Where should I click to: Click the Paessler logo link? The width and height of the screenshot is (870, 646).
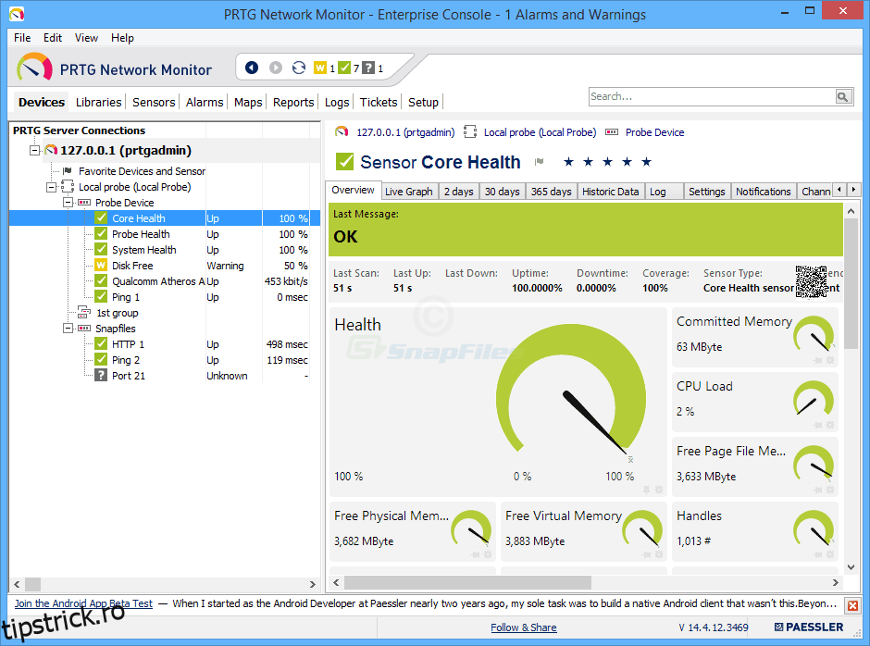tap(809, 627)
